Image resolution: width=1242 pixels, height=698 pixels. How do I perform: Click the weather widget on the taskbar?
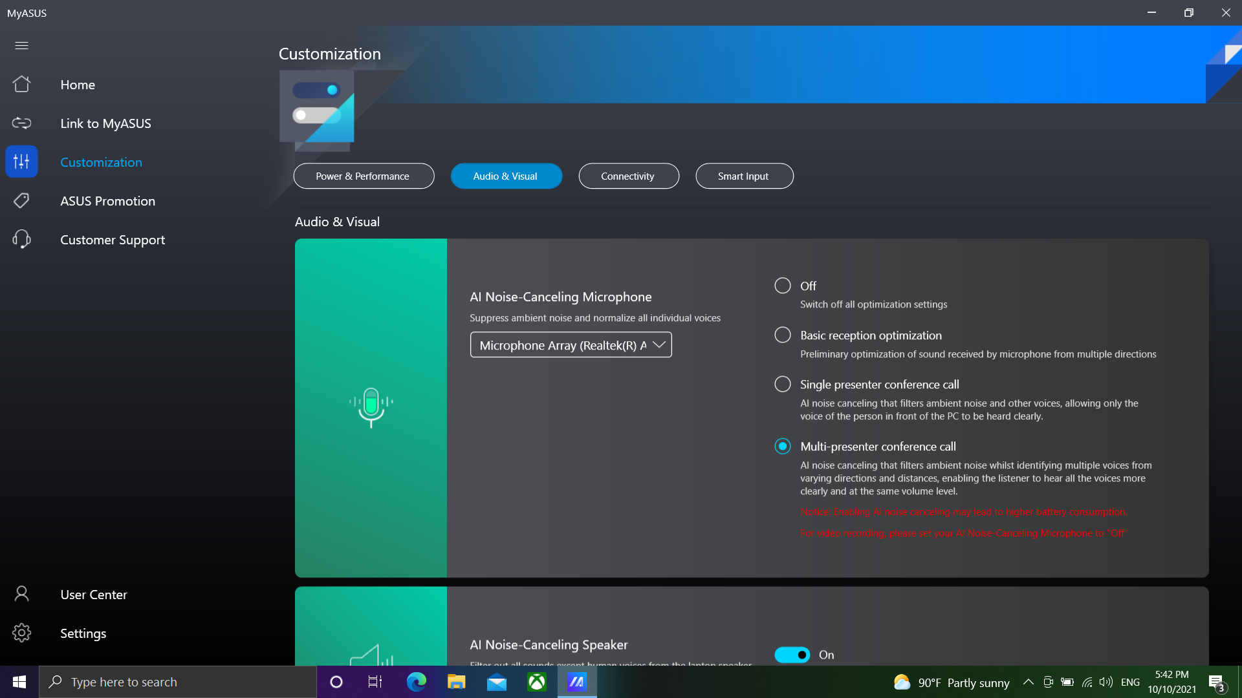[951, 682]
